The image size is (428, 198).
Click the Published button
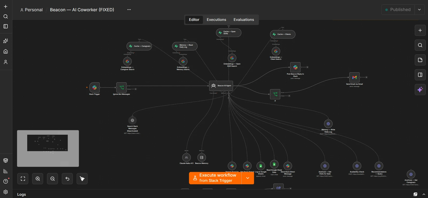pyautogui.click(x=398, y=10)
